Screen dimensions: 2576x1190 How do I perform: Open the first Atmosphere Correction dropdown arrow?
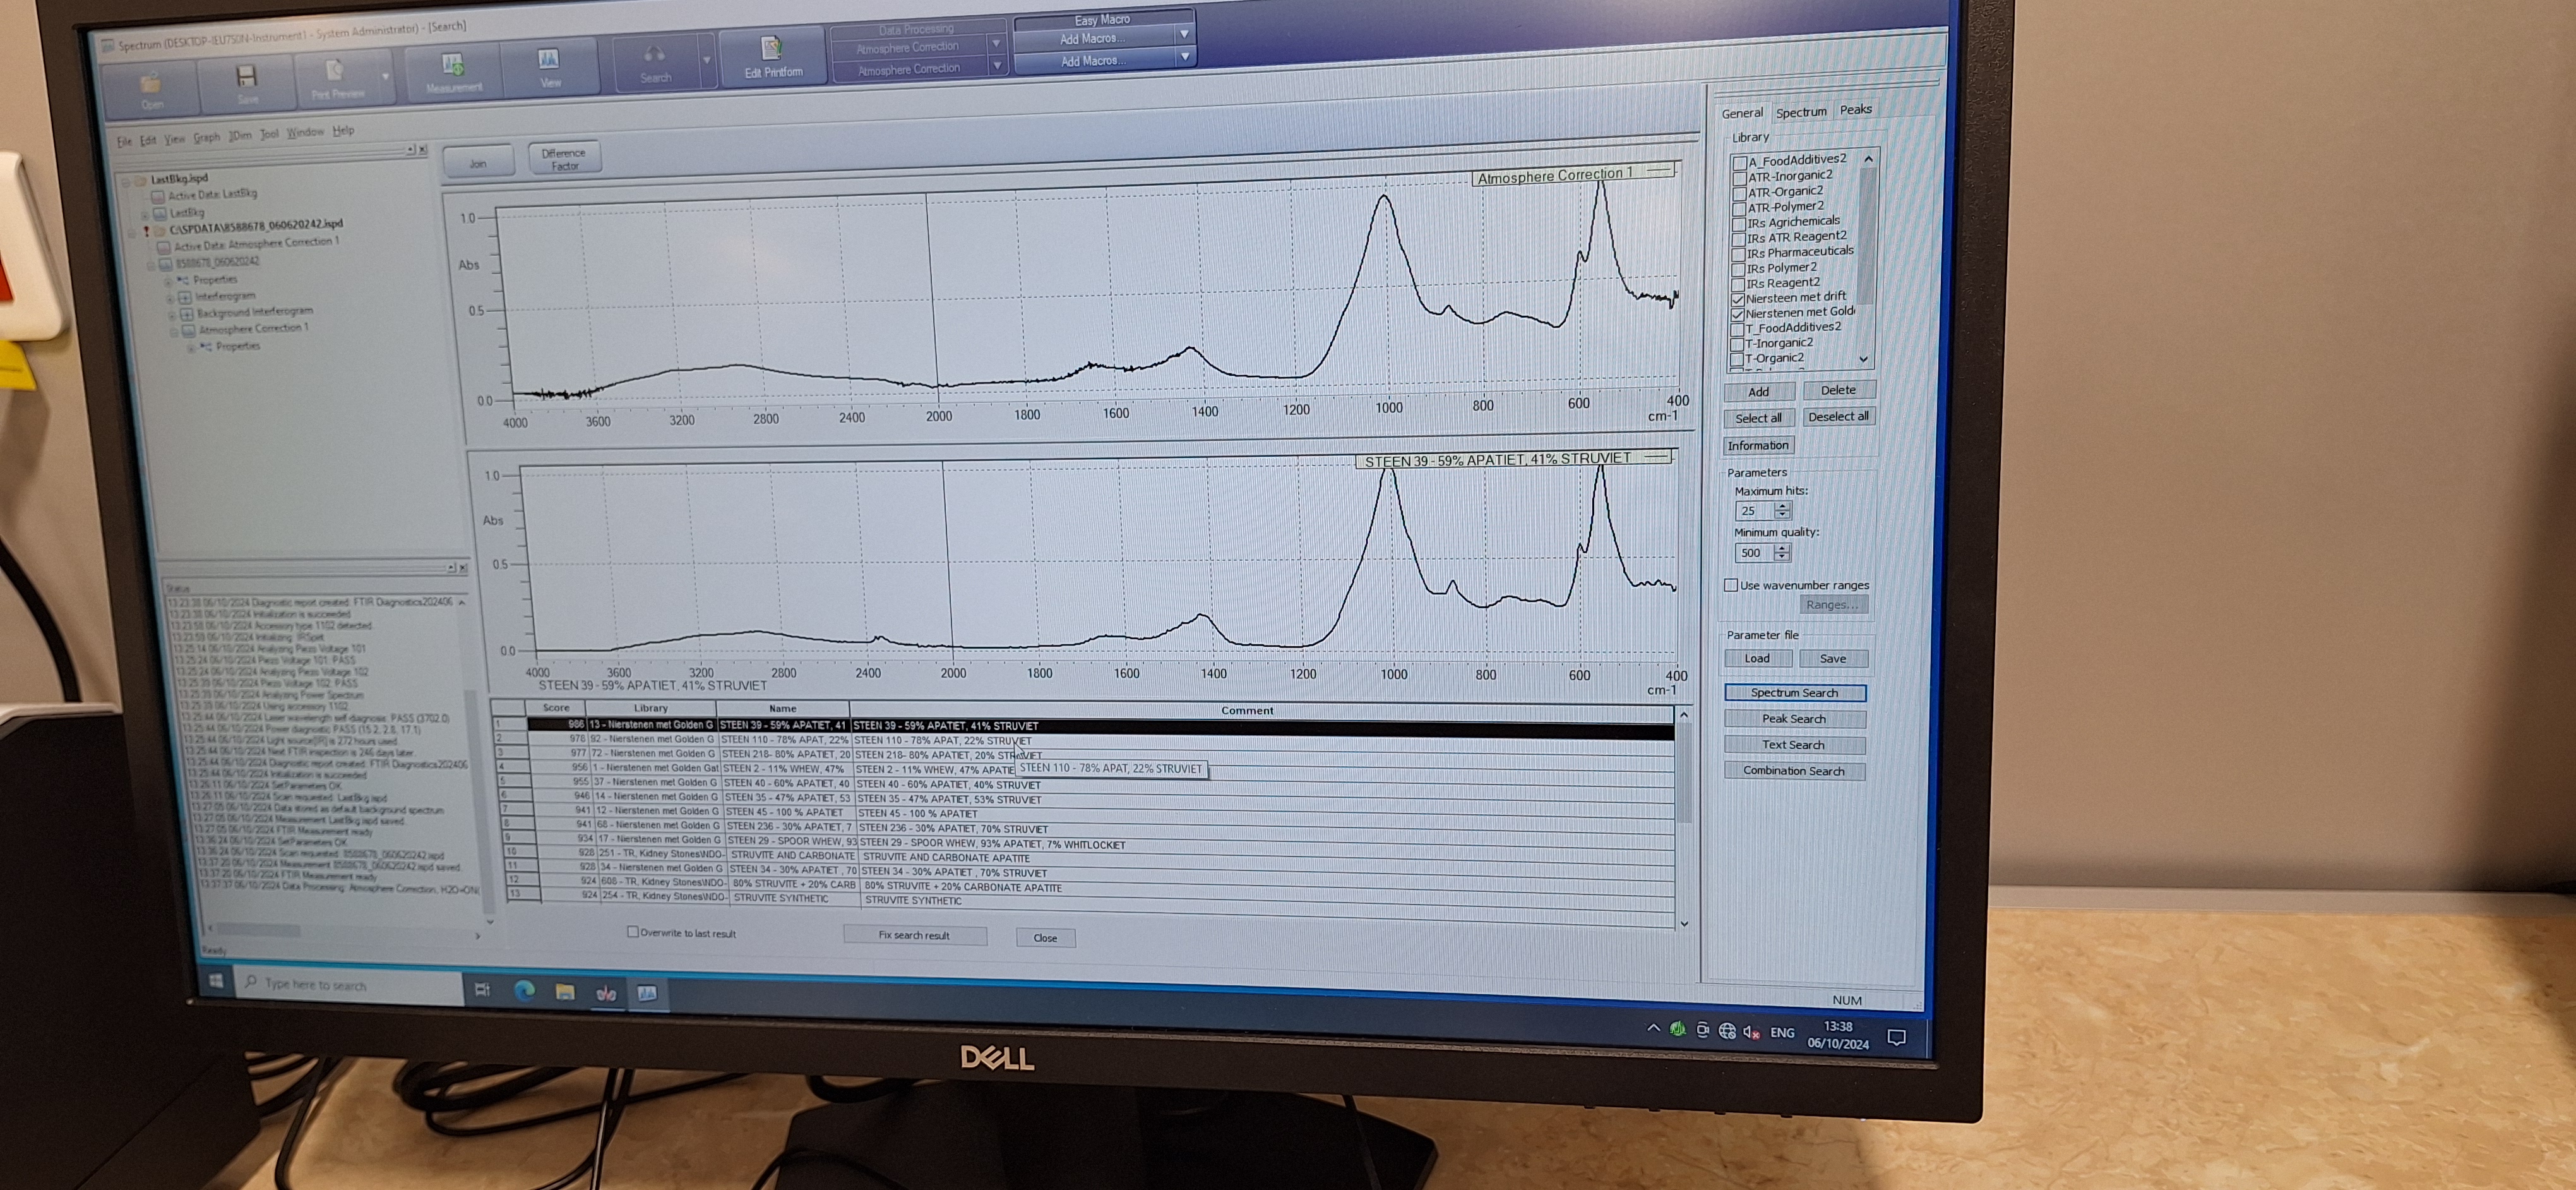pyautogui.click(x=996, y=43)
